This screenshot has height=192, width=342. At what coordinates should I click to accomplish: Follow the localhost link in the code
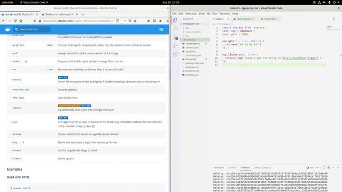[x=300, y=58]
